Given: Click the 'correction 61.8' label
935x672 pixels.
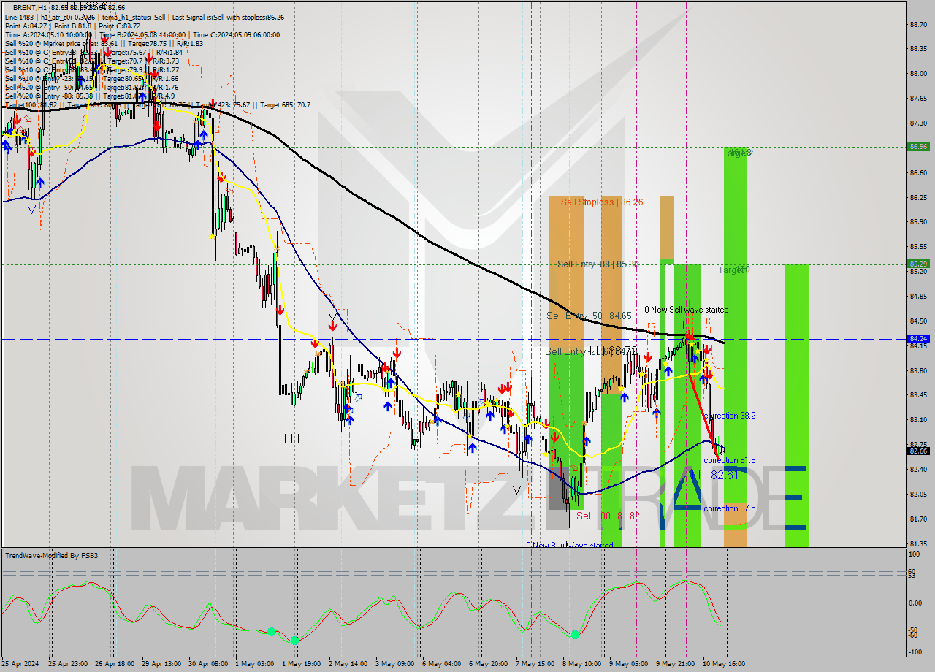Looking at the screenshot, I should [x=730, y=460].
